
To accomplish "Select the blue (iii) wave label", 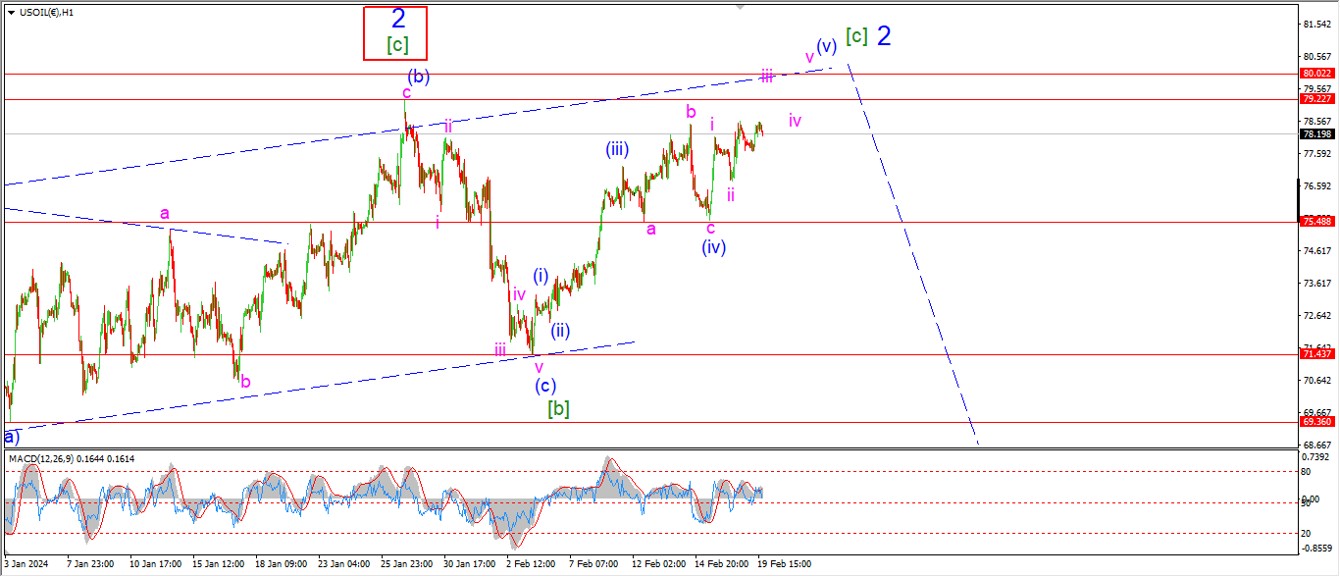I will 616,150.
